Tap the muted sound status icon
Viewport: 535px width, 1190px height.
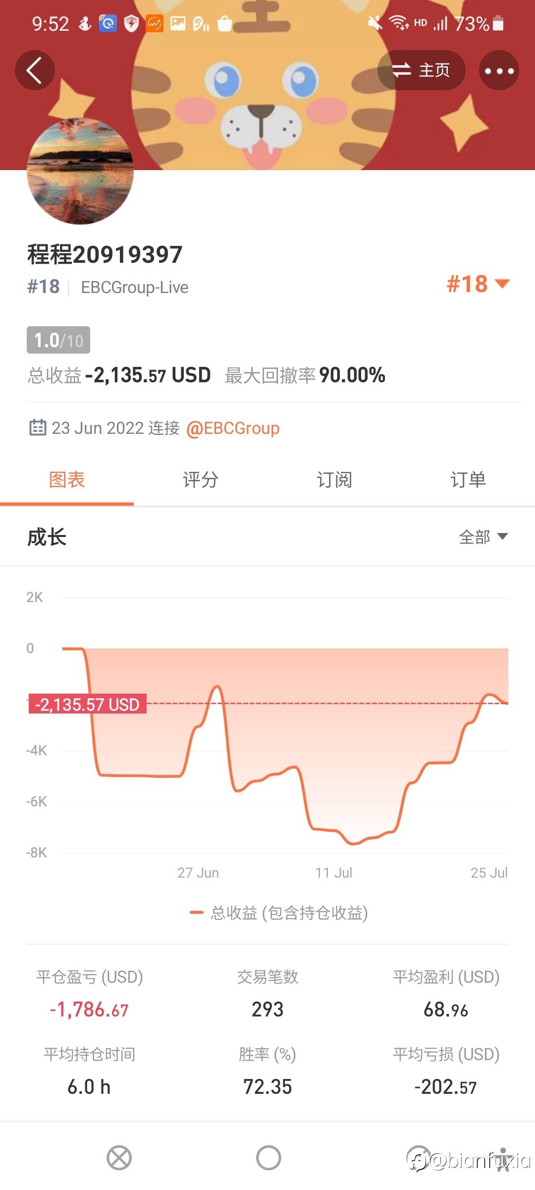(x=375, y=23)
